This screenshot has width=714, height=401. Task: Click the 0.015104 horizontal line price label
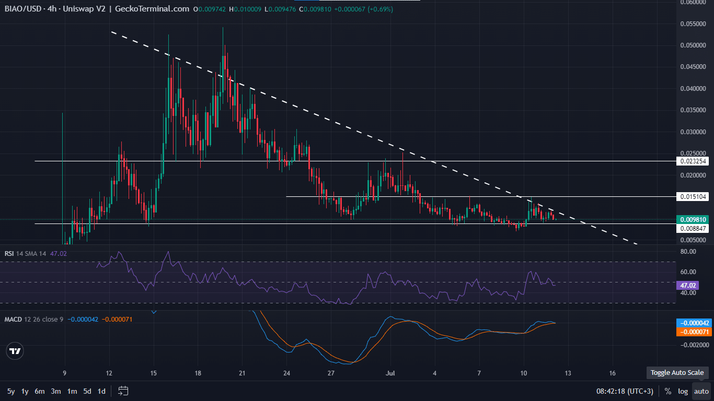point(693,197)
